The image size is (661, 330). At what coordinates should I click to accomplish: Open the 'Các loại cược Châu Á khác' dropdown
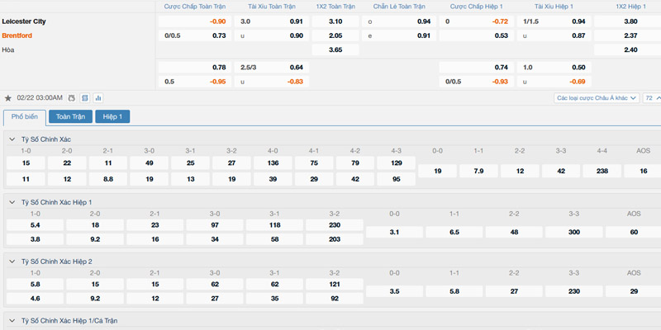(597, 98)
